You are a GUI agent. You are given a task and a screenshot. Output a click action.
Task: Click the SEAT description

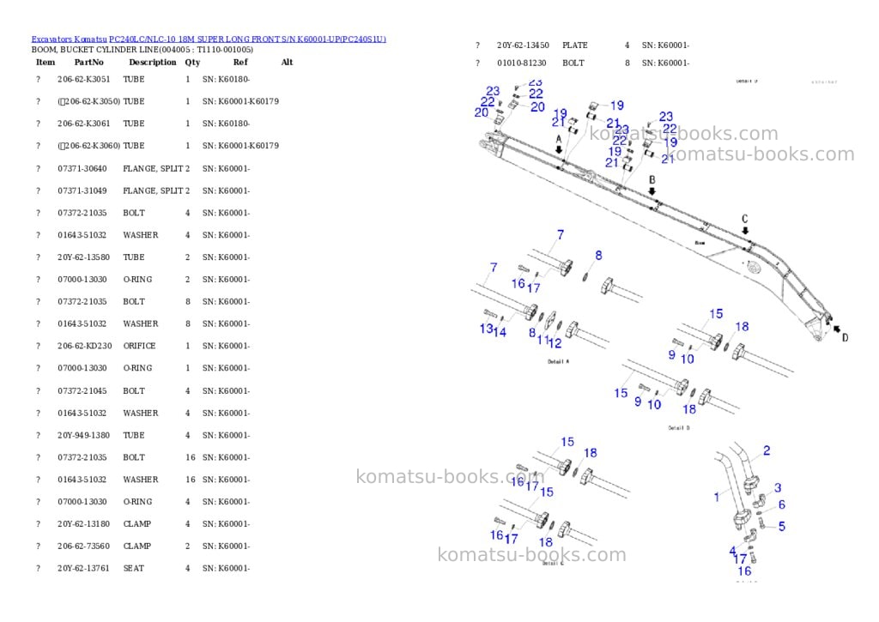coord(134,568)
